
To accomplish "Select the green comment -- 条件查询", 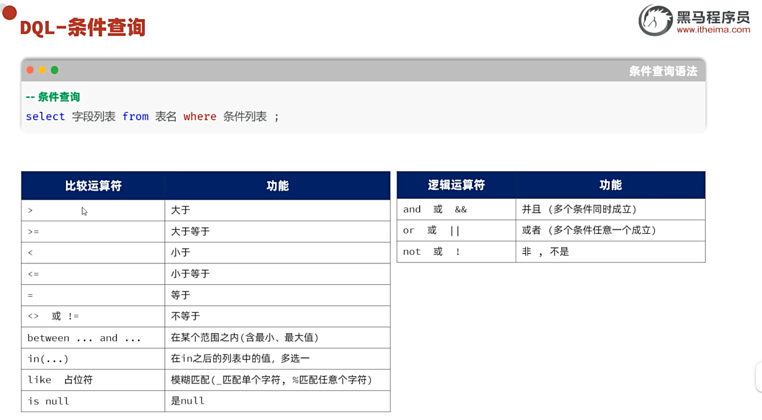I will pos(53,97).
